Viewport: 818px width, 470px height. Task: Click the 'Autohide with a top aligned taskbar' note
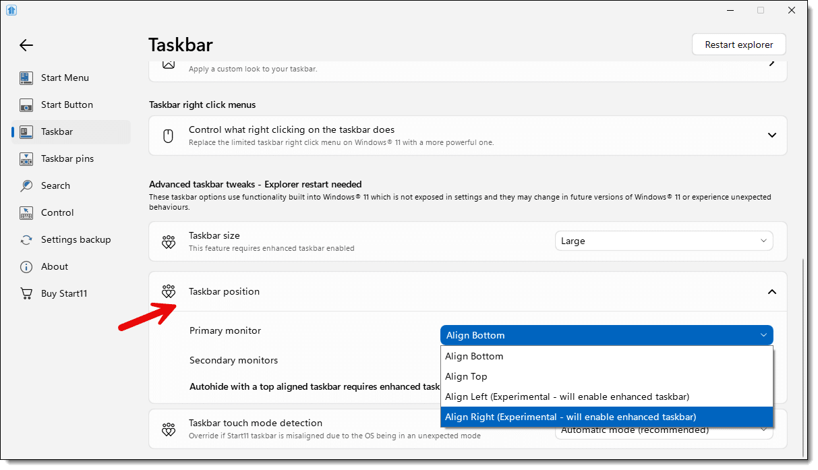click(315, 386)
